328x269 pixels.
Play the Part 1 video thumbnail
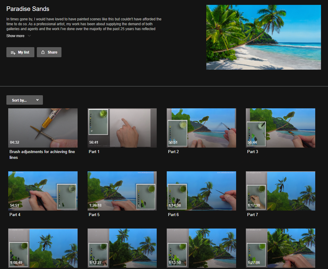[122, 128]
